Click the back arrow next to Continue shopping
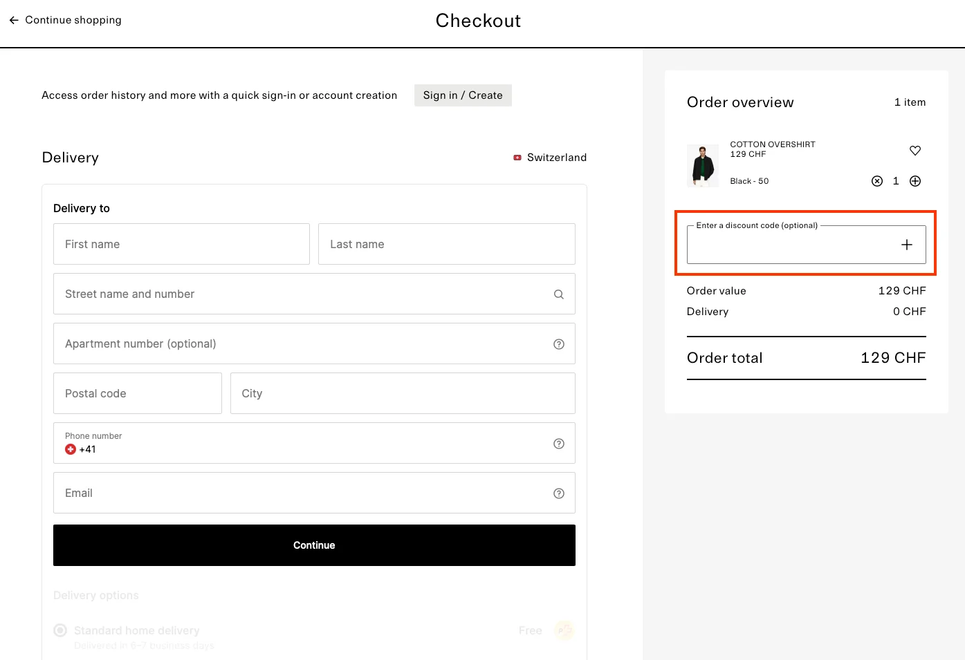965x660 pixels. coord(13,19)
